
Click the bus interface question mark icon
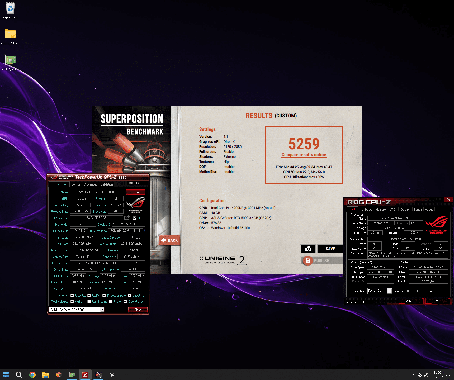tap(145, 230)
